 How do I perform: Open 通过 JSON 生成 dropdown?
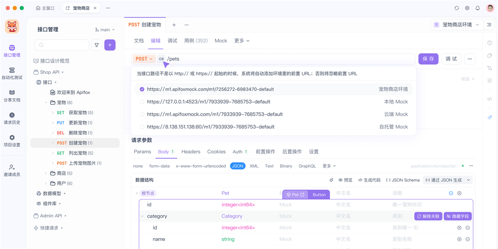pyautogui.click(x=447, y=180)
